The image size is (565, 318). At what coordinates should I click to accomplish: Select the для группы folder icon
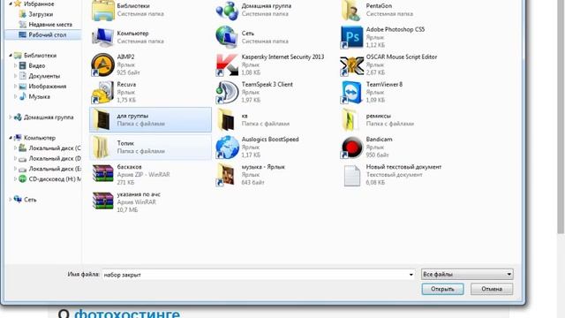click(102, 119)
